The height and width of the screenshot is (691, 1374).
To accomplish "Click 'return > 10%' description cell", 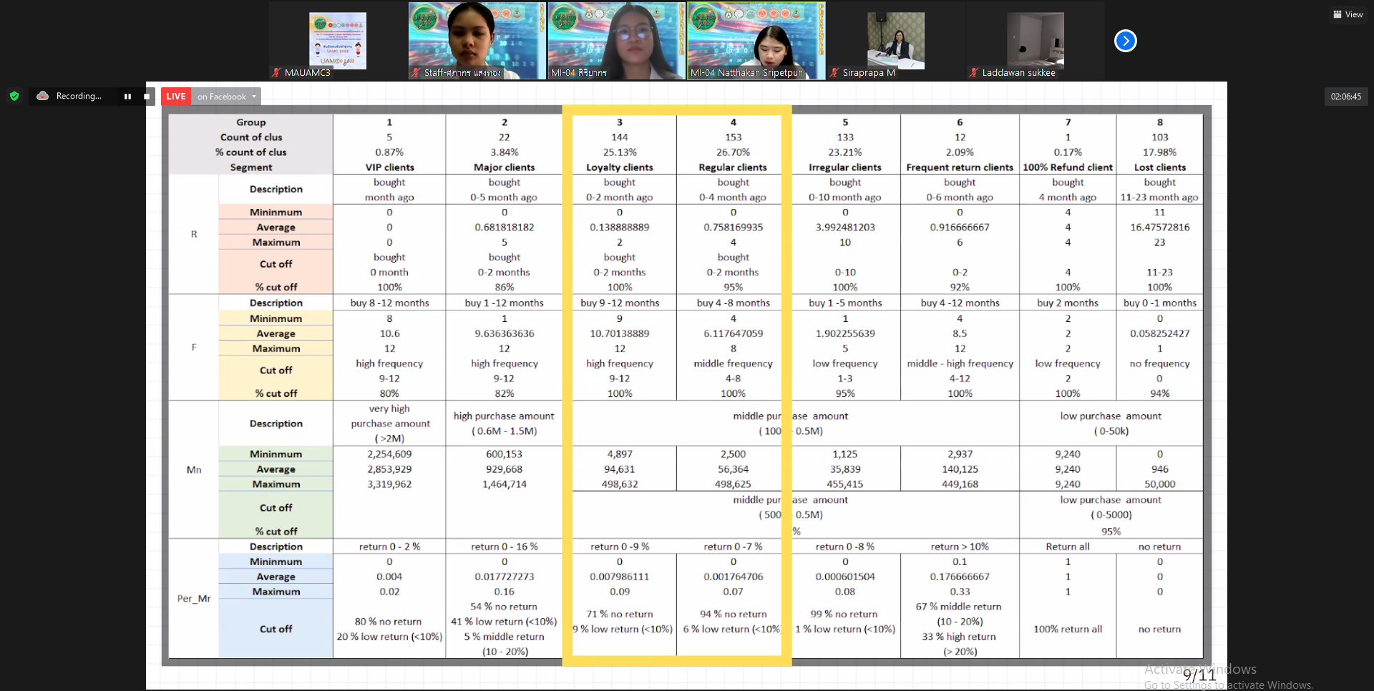I will tap(960, 547).
